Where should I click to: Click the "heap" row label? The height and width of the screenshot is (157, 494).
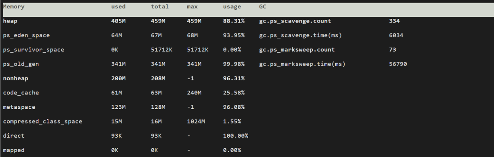10,21
